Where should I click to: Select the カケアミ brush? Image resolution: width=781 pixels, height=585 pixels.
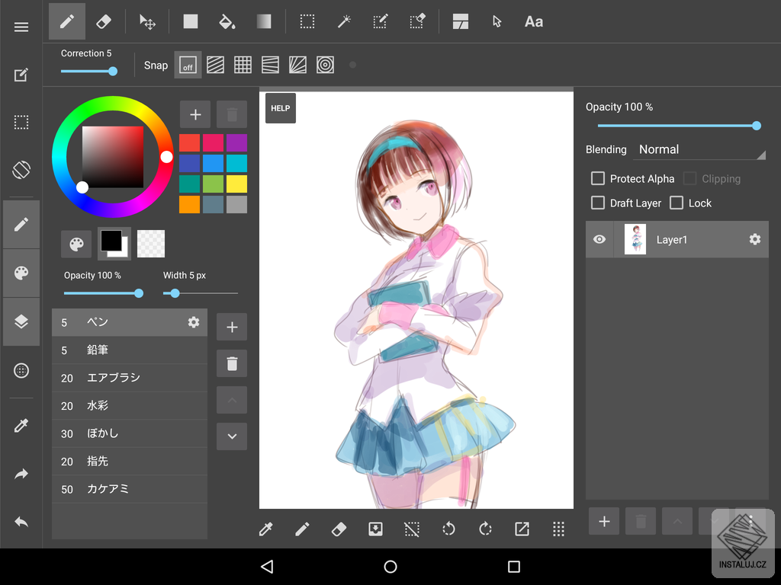(130, 490)
